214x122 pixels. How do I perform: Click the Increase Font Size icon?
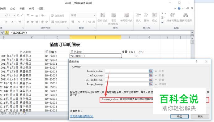pos(18,15)
